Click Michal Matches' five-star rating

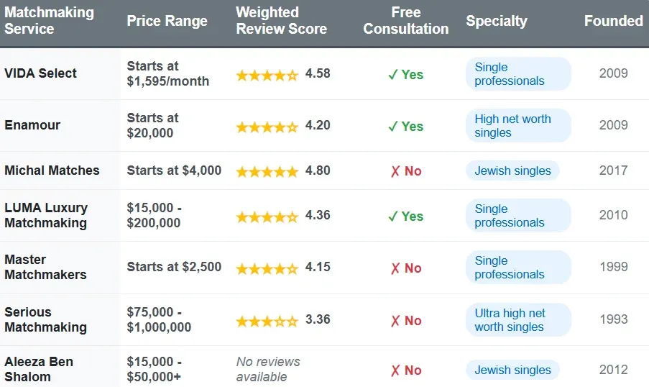pos(267,171)
